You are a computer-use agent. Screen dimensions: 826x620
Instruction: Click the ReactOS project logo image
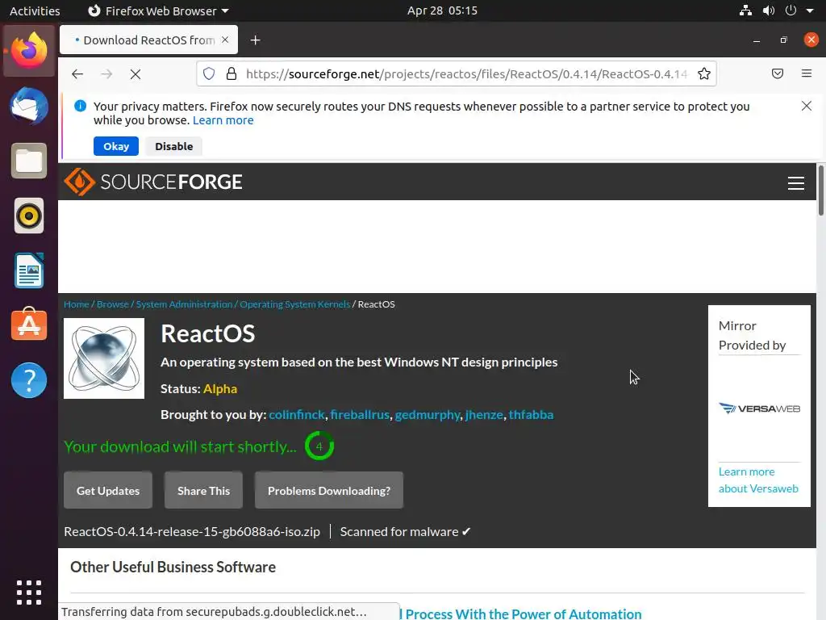(x=104, y=358)
